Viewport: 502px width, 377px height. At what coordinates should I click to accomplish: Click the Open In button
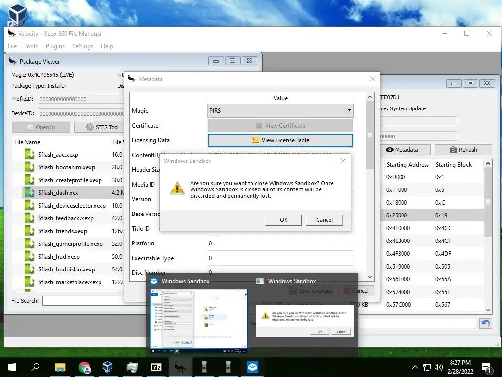pos(41,127)
